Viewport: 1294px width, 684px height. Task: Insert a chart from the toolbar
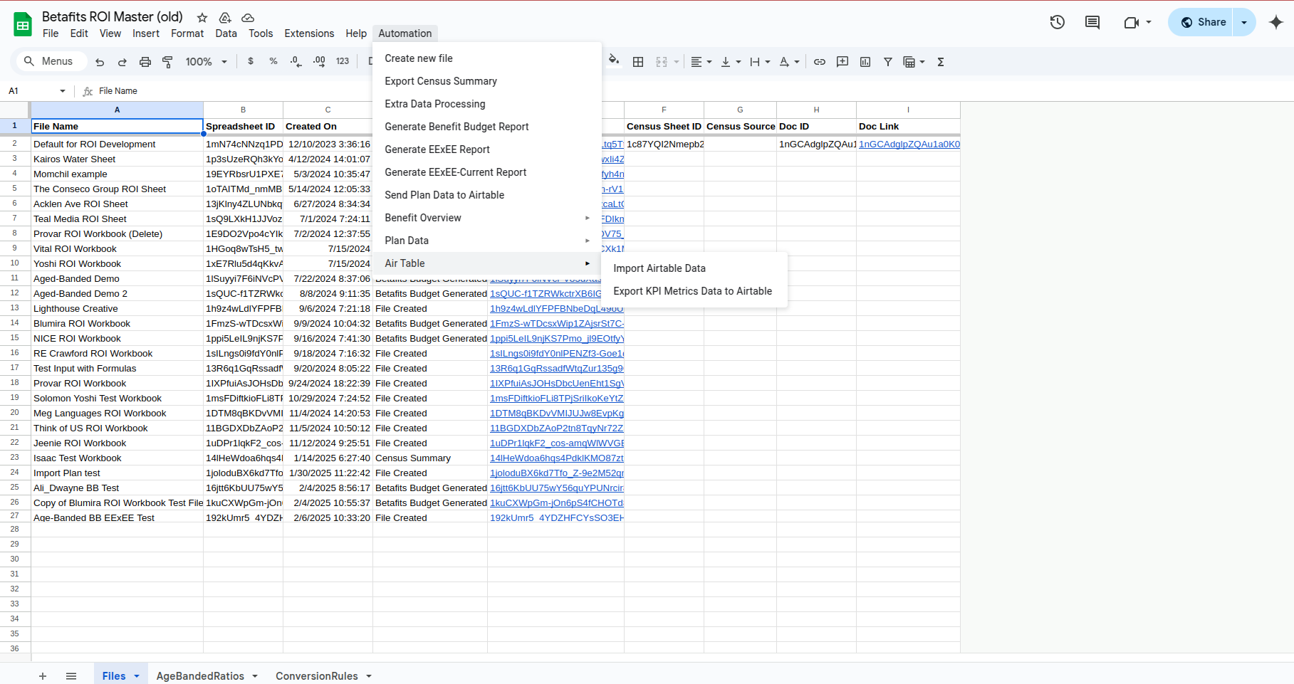(865, 62)
